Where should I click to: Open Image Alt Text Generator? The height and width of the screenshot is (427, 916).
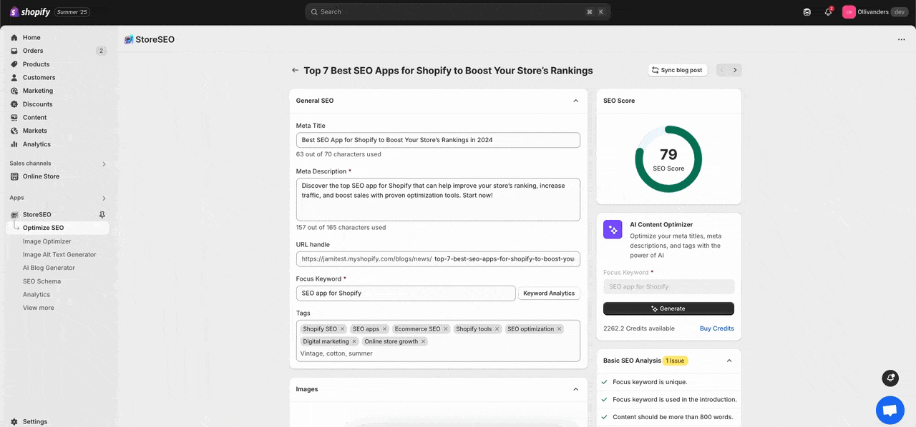[59, 254]
